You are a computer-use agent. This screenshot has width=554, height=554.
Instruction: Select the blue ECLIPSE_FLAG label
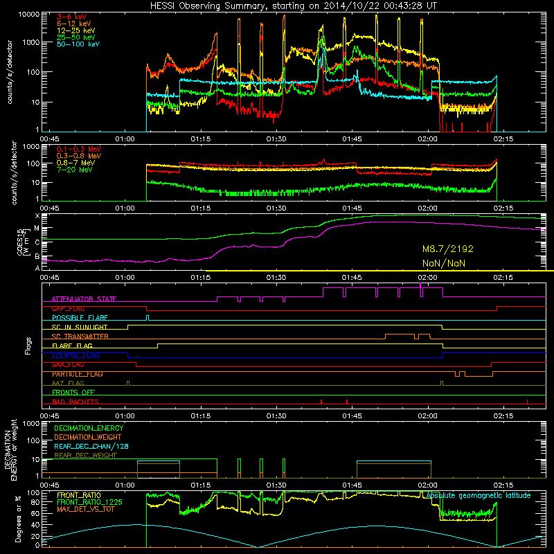pyautogui.click(x=75, y=355)
